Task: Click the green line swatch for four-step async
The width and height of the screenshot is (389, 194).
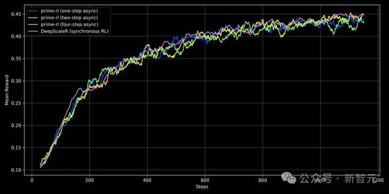Action: tap(33, 24)
